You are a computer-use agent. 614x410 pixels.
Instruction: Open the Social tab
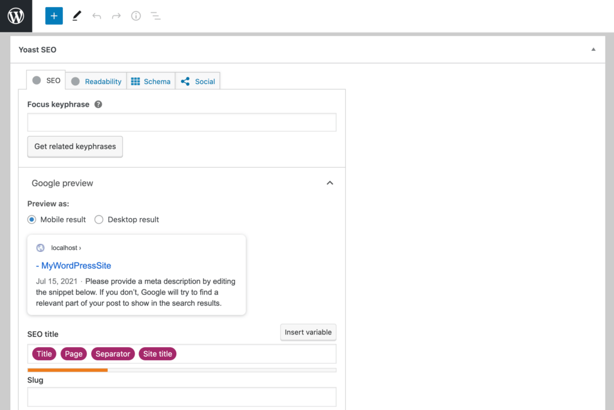click(198, 82)
